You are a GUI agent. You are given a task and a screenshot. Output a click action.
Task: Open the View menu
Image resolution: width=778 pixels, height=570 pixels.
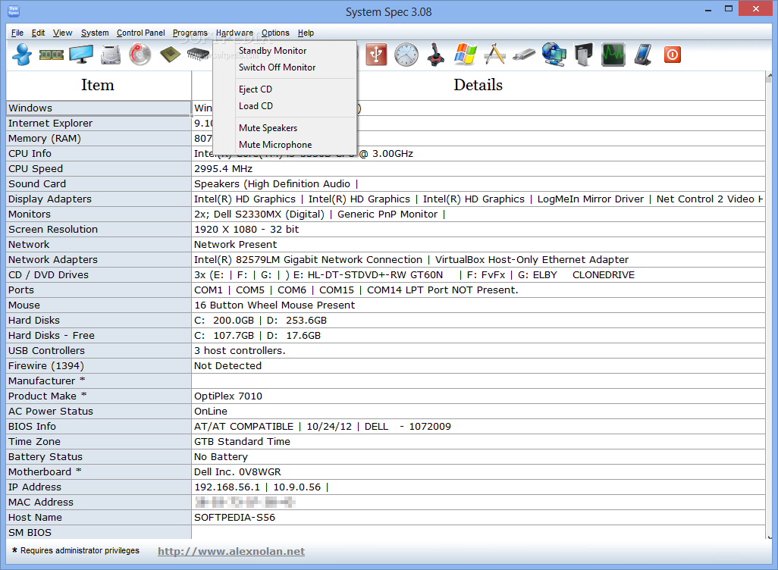click(62, 33)
